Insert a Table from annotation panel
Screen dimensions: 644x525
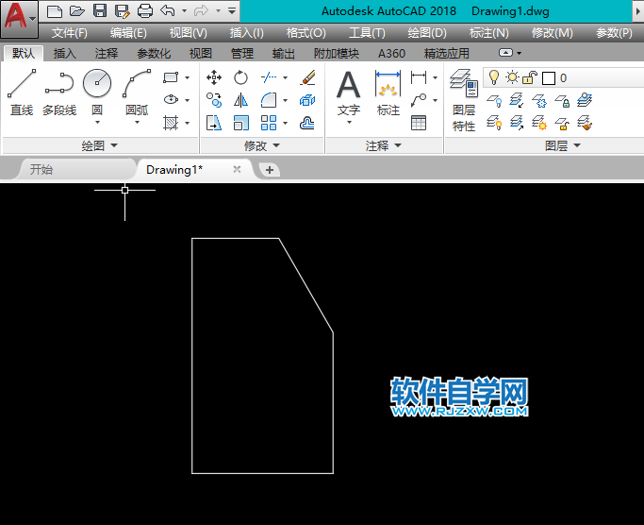(x=419, y=123)
